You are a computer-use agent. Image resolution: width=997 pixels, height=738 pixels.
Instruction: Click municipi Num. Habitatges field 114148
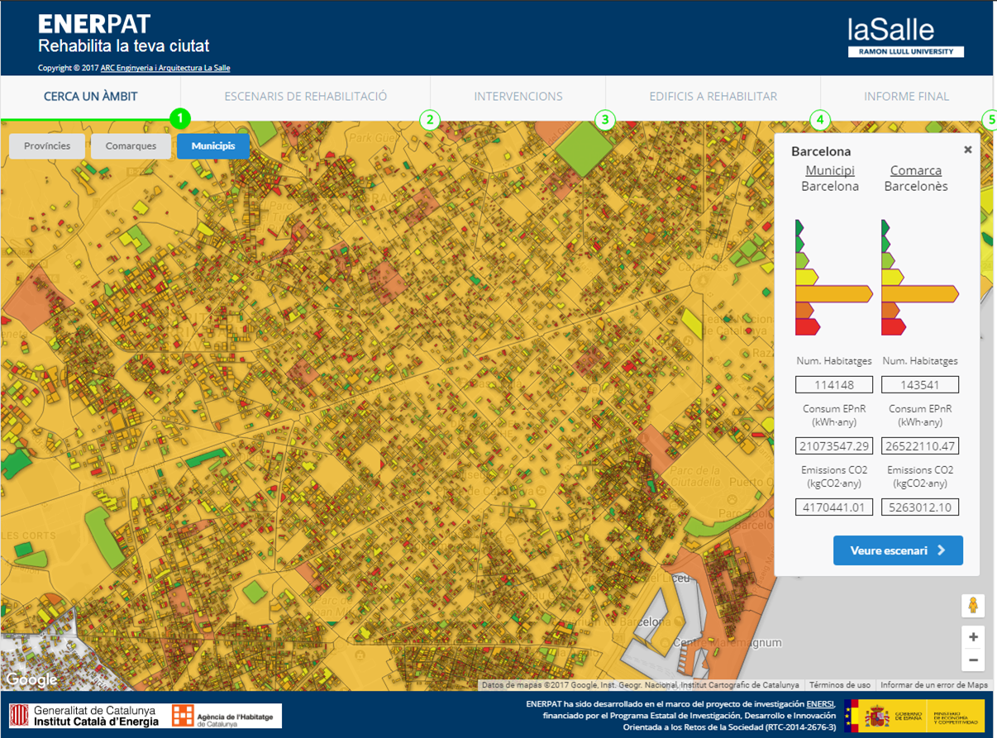click(x=834, y=384)
